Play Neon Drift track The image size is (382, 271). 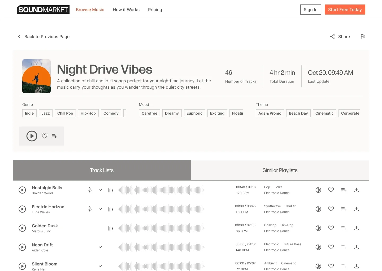coord(22,247)
